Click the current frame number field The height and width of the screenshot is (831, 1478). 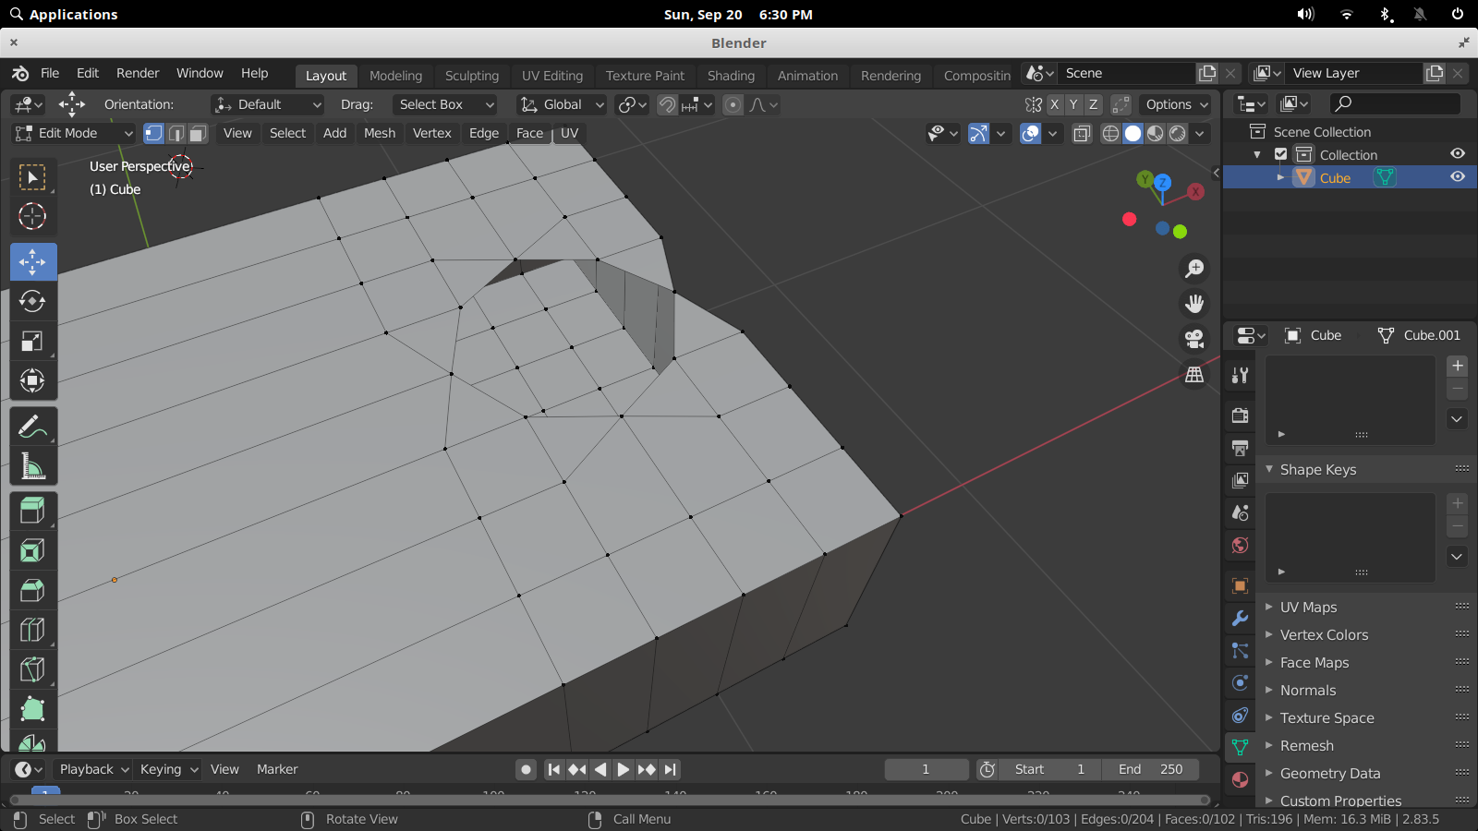pyautogui.click(x=926, y=768)
